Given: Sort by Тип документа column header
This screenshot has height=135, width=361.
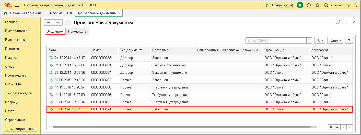Looking at the screenshot, I should tap(134, 50).
